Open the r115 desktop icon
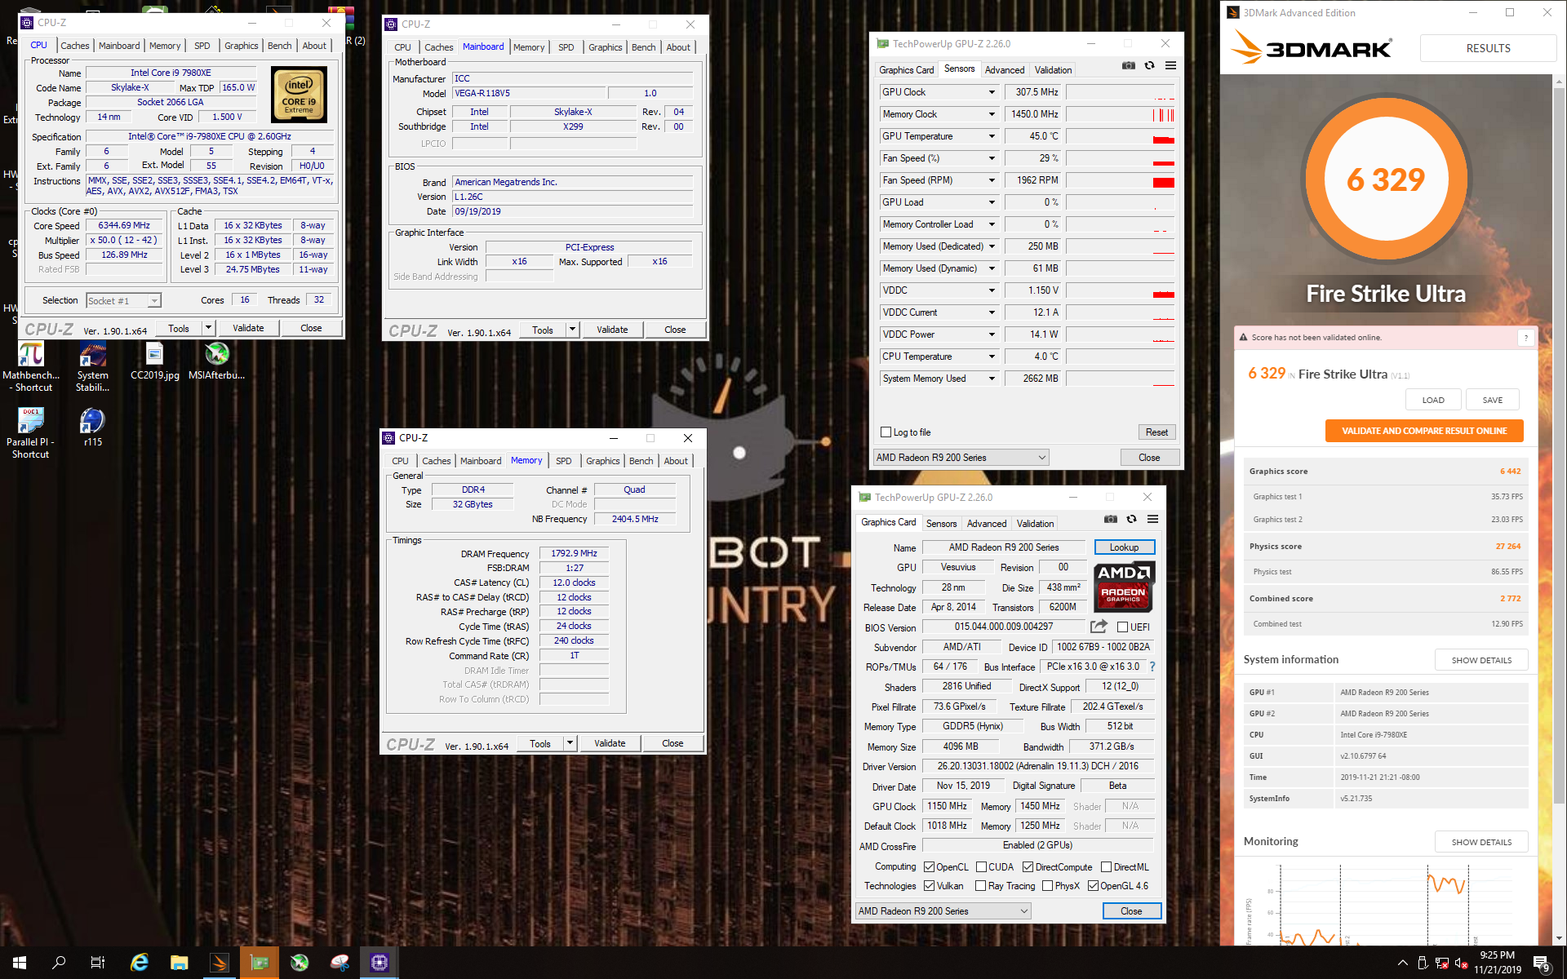This screenshot has width=1567, height=979. (93, 427)
